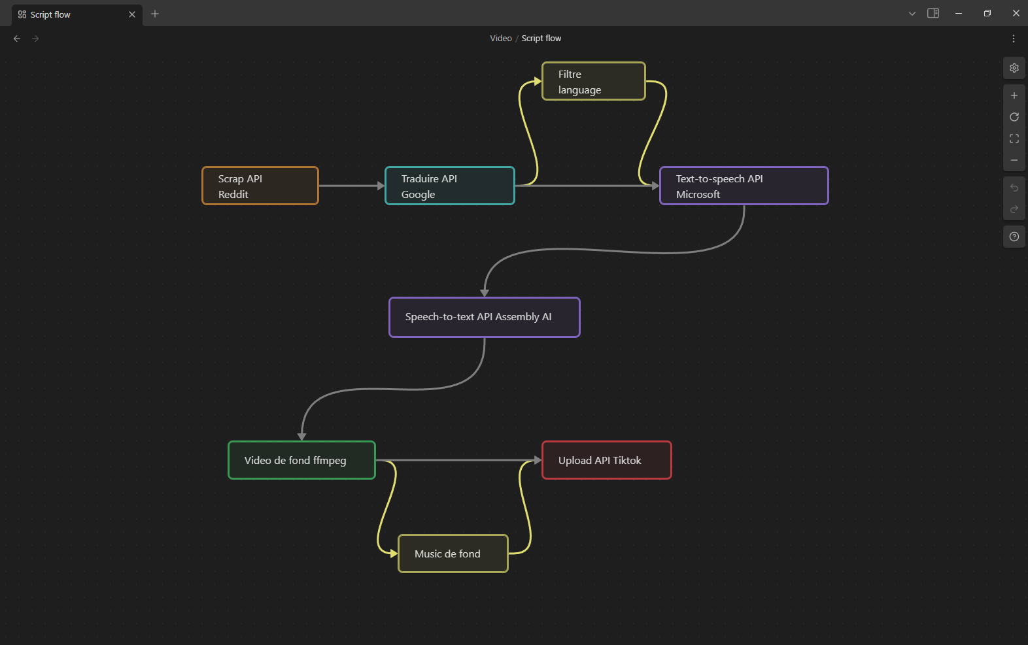Open canvas settings gear icon
Screen dimensions: 1028x645
[1014, 68]
